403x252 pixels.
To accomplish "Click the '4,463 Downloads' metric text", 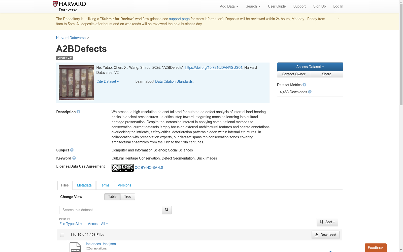I will point(293,92).
